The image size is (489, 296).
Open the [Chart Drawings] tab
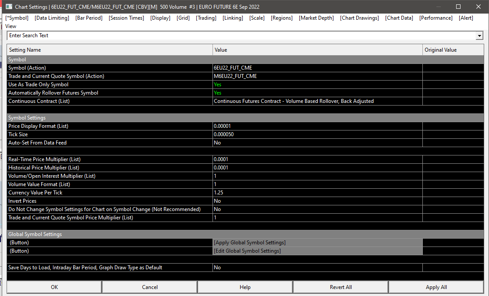tap(359, 18)
